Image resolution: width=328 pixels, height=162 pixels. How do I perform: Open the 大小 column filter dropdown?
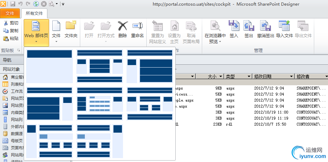221,76
